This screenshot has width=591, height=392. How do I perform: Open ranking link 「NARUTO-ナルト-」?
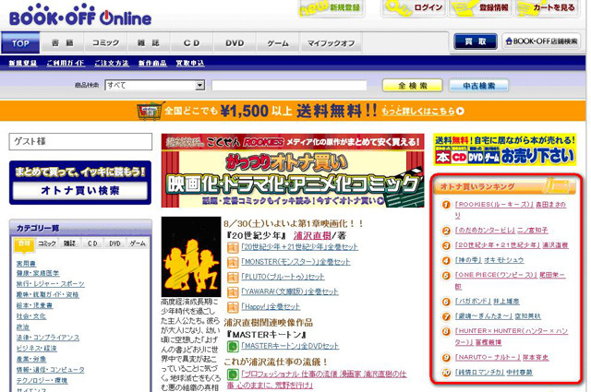click(x=488, y=357)
